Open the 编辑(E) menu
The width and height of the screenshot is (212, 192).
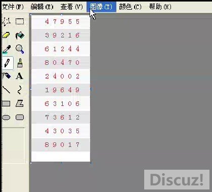(42, 7)
